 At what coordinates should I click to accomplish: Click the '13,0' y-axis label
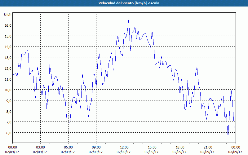8,58
